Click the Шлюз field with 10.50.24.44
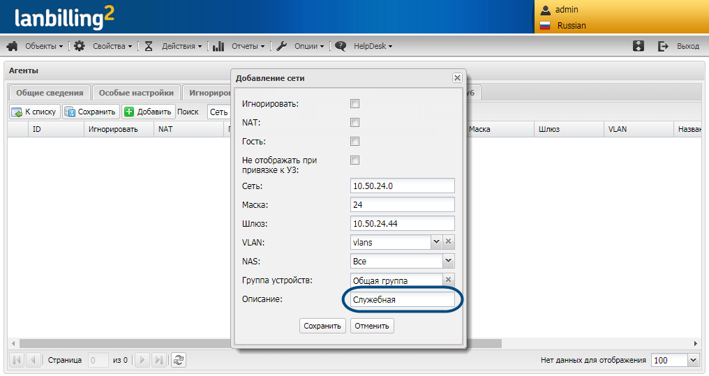This screenshot has width=709, height=376. tap(403, 223)
